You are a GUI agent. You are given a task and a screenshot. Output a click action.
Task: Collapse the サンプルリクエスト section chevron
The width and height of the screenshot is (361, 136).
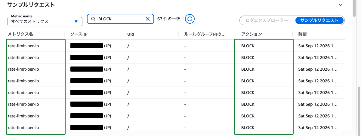pos(341,5)
